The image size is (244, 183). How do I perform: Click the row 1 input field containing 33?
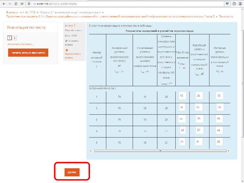coord(219,96)
